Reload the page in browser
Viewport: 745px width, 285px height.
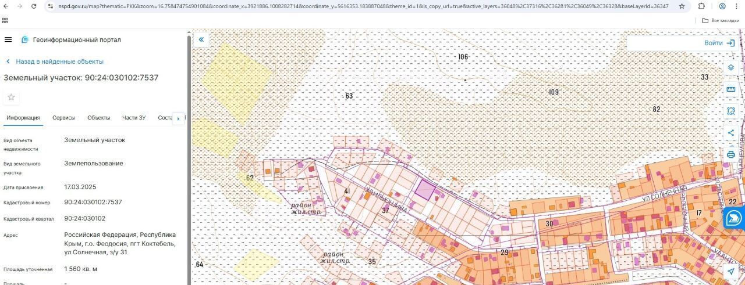coord(34,6)
